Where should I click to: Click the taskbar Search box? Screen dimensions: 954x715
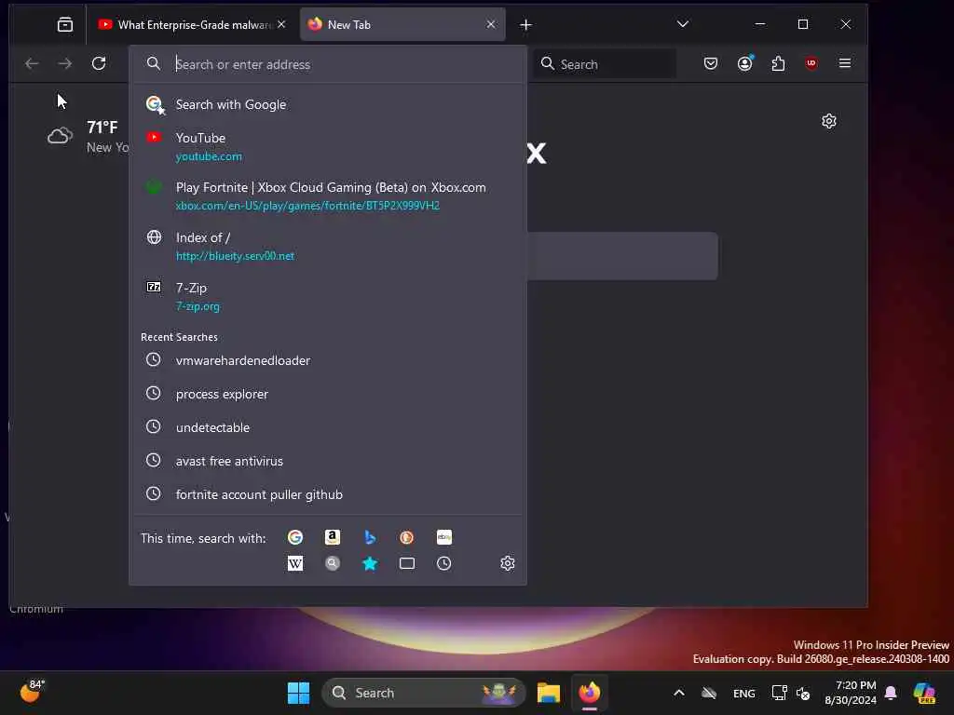[424, 693]
